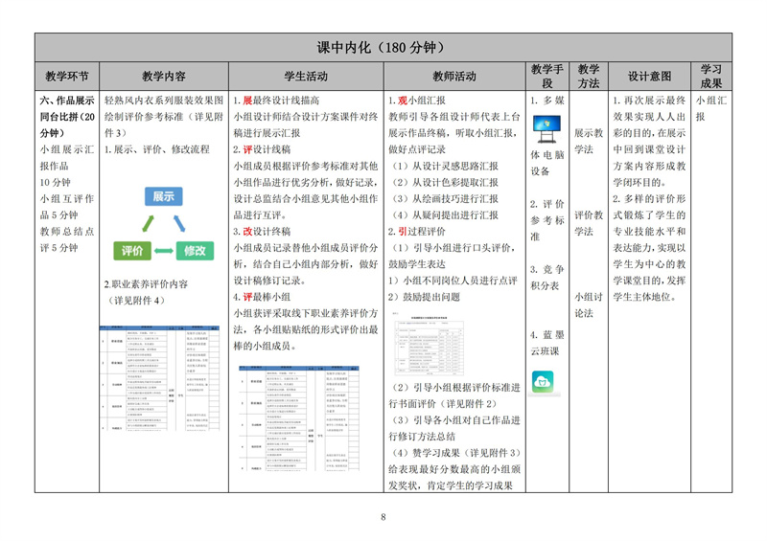
Task: Click the text 2. 评价参考标准
Action: [x=547, y=220]
